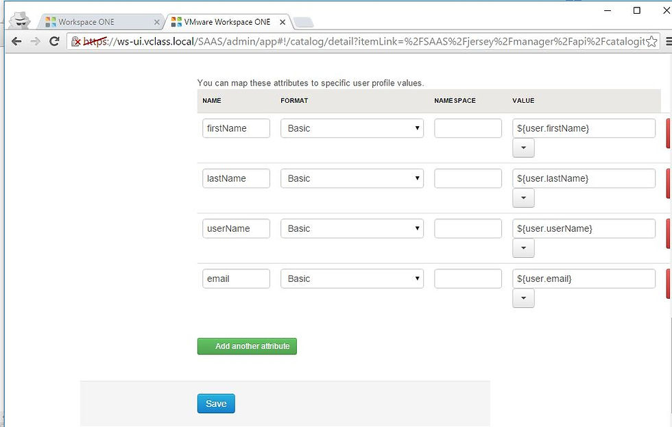Click the address bar URL
This screenshot has height=427, width=672.
click(x=363, y=41)
